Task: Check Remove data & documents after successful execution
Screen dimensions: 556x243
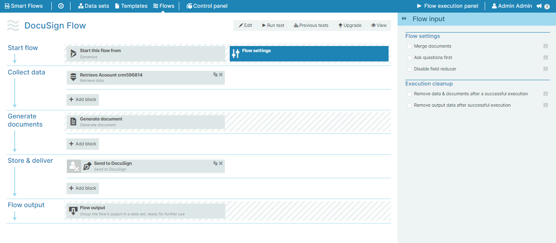Action: click(410, 94)
